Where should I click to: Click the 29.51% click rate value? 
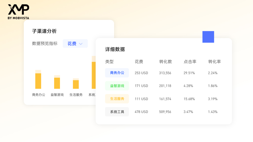pos(189,73)
